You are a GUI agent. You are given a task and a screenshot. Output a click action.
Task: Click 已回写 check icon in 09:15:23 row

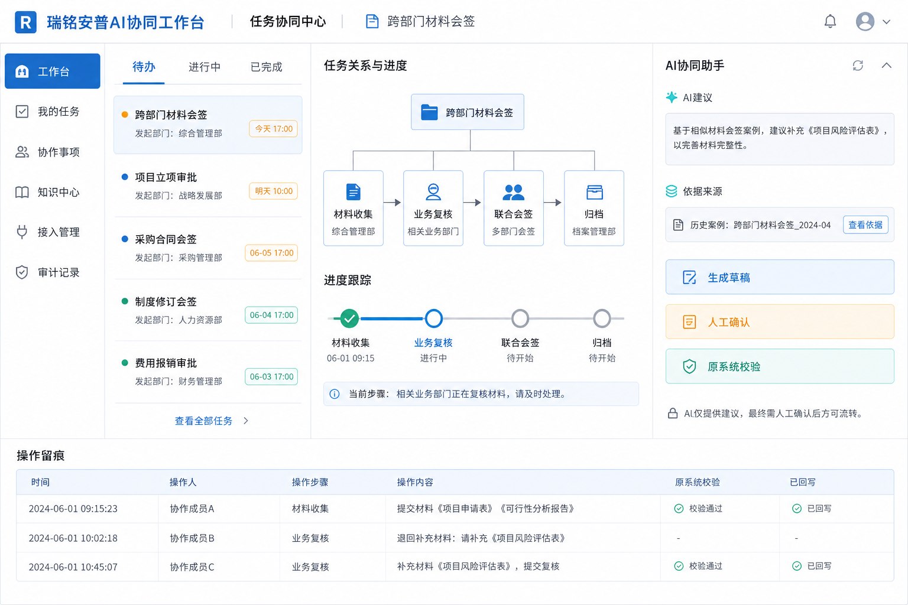pyautogui.click(x=797, y=509)
